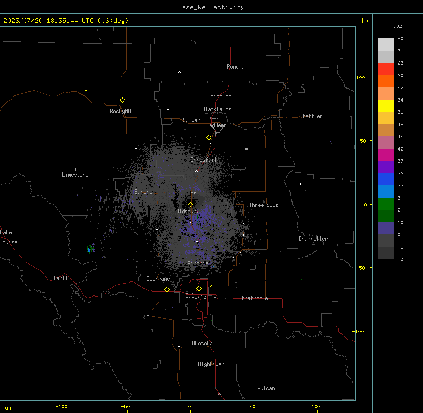423x413 pixels.
Task: Click the yellow radar marker at Olds
Action: (x=191, y=205)
